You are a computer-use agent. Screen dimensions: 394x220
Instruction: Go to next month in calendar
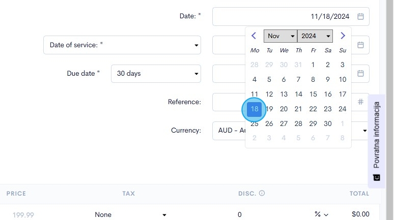(x=343, y=36)
